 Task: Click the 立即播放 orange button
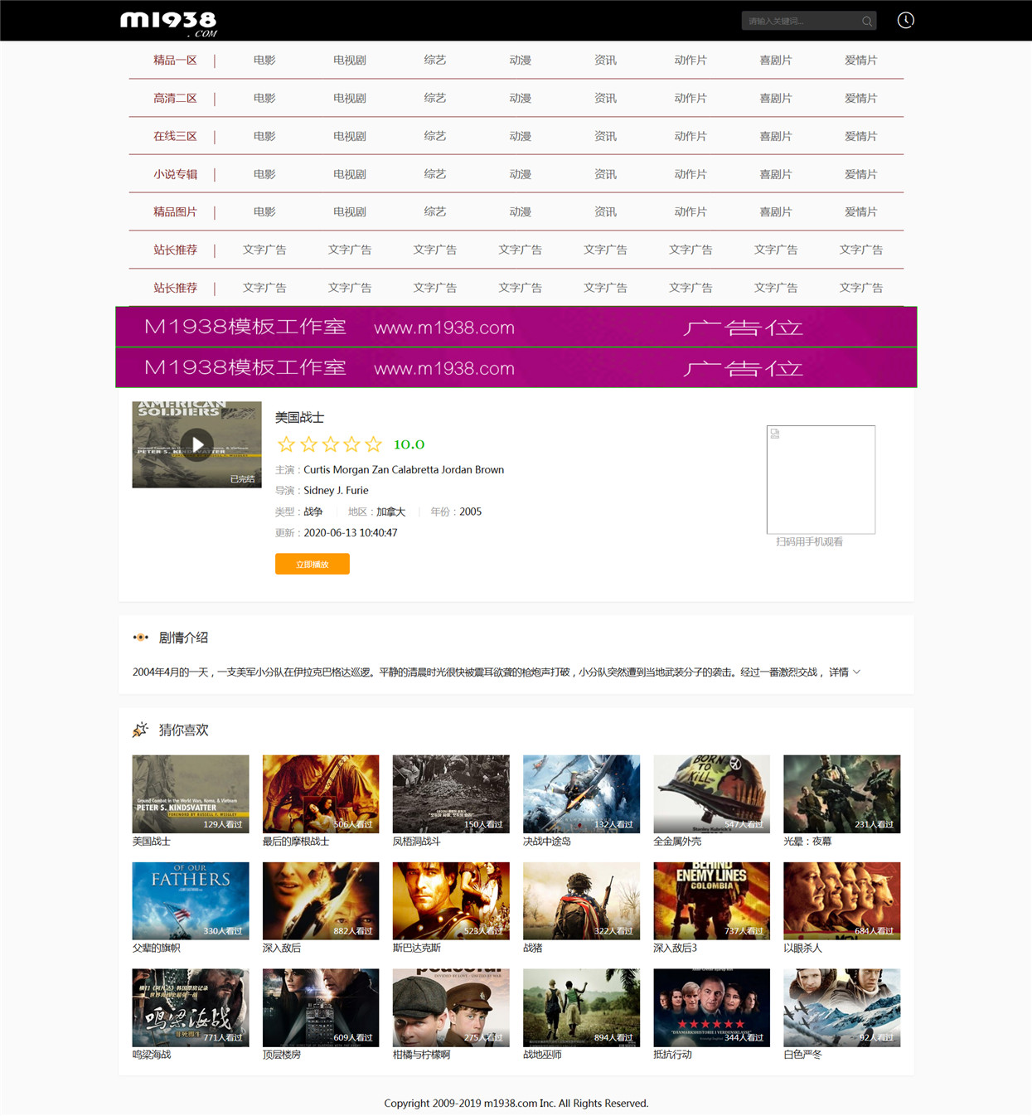click(x=313, y=564)
